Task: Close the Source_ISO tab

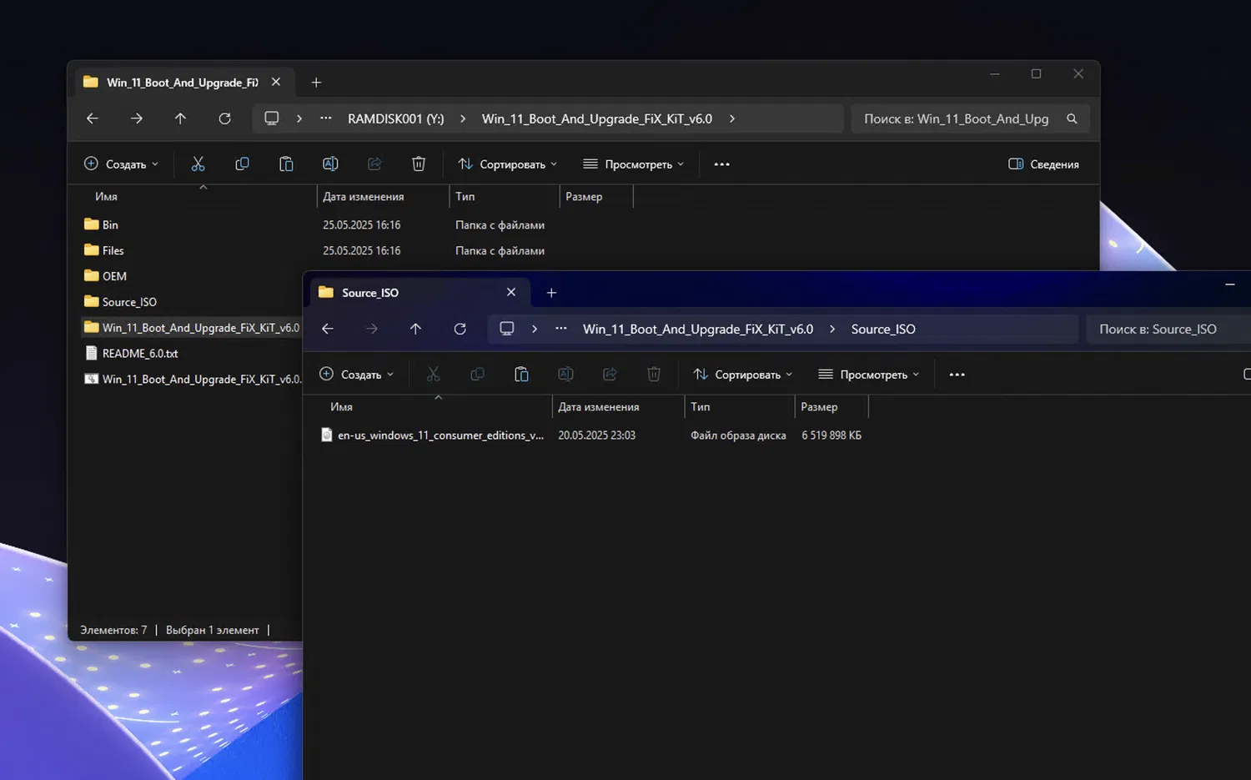Action: (x=511, y=293)
